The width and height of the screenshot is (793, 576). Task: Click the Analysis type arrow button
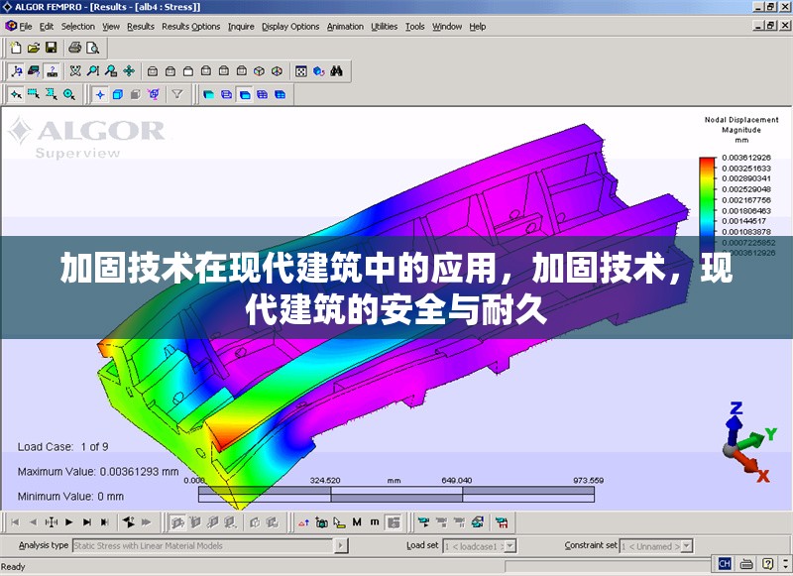341,545
